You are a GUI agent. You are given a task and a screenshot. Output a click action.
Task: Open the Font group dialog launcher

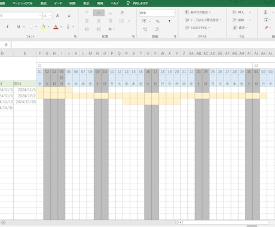pos(75,36)
